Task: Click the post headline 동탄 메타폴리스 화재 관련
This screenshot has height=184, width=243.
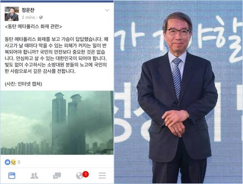Action: click(34, 26)
